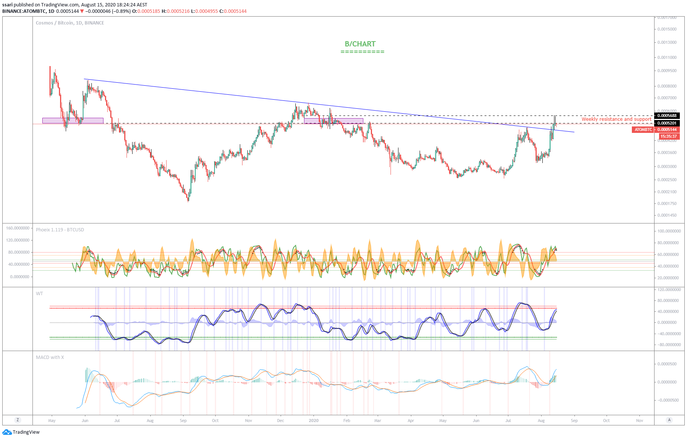687x439 pixels.
Task: Click the 160.0000000 Phoeix scale value
Action: (18, 228)
